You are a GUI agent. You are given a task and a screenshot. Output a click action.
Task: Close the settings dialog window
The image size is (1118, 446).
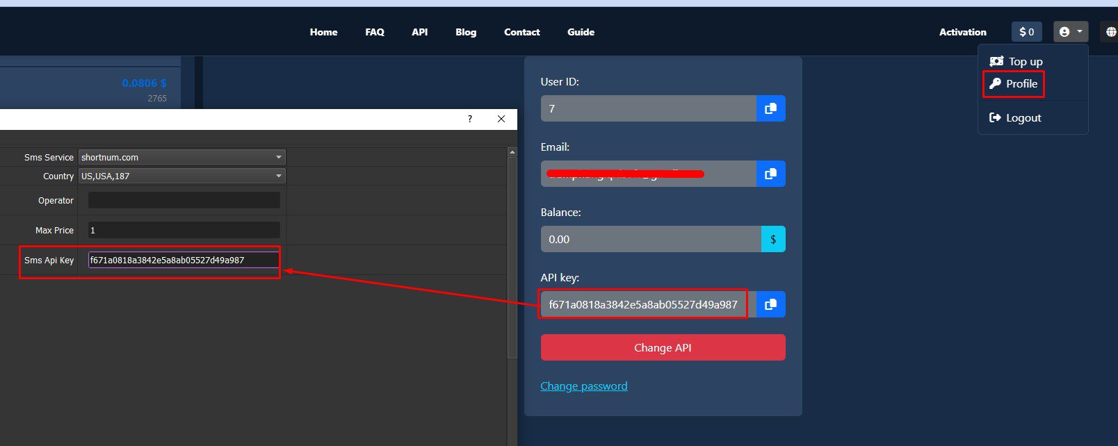[501, 119]
